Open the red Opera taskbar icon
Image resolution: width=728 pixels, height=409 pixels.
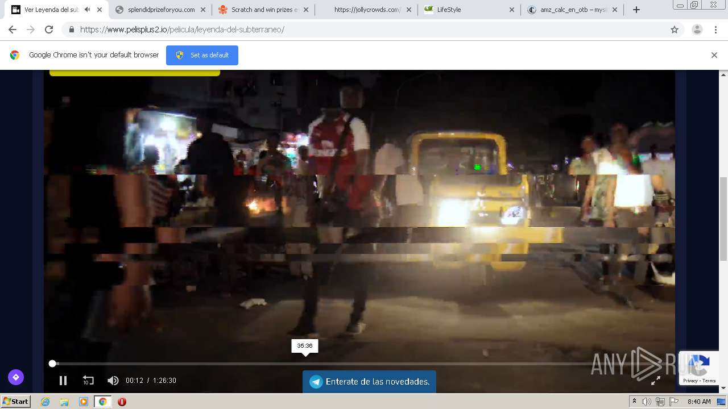pyautogui.click(x=122, y=402)
